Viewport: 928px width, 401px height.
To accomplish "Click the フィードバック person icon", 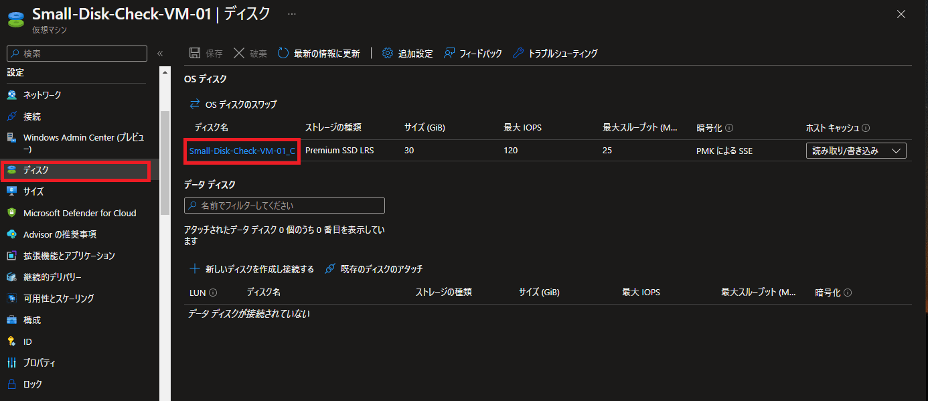I will point(449,54).
